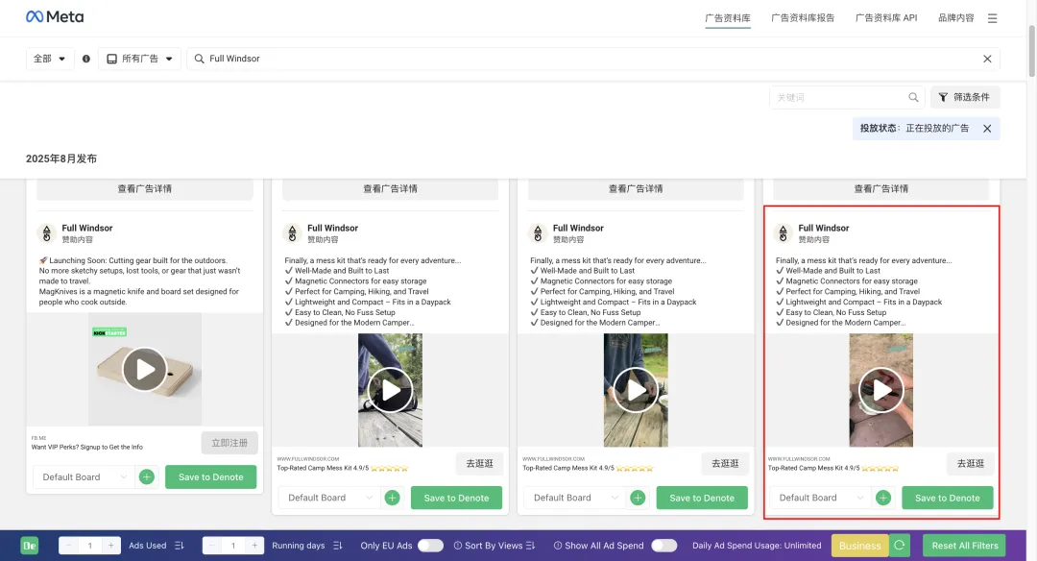Click the page's vertical scrollbar
This screenshot has width=1037, height=561.
pyautogui.click(x=1031, y=52)
